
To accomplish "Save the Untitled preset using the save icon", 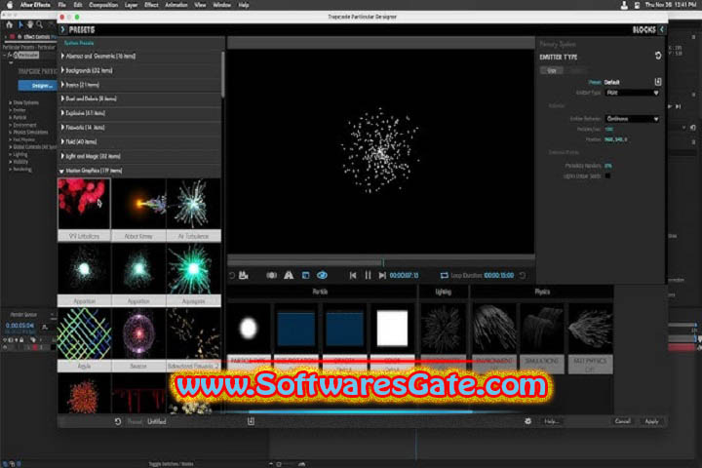I will coord(251,421).
